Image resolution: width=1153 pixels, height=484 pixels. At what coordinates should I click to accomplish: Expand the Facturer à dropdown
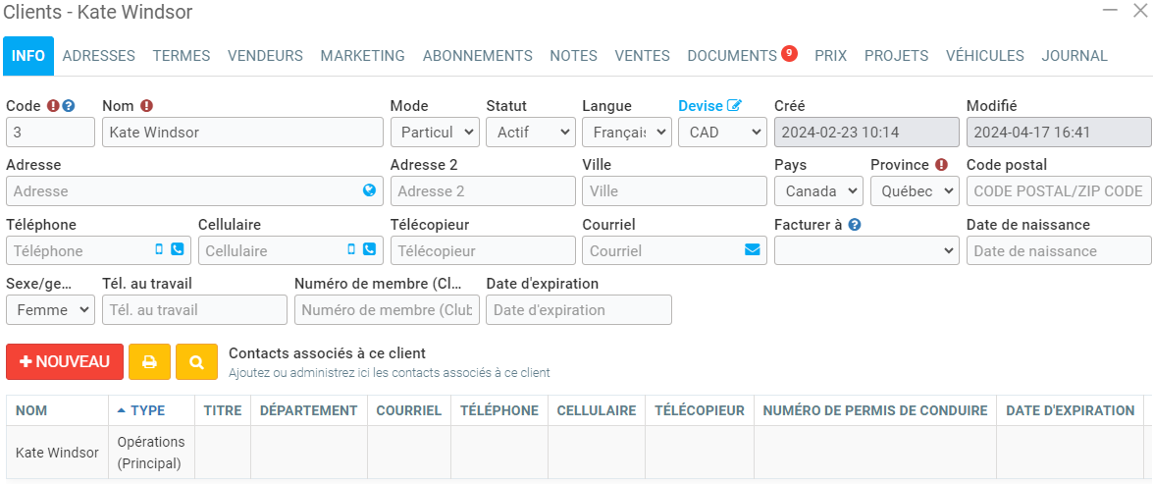point(865,250)
